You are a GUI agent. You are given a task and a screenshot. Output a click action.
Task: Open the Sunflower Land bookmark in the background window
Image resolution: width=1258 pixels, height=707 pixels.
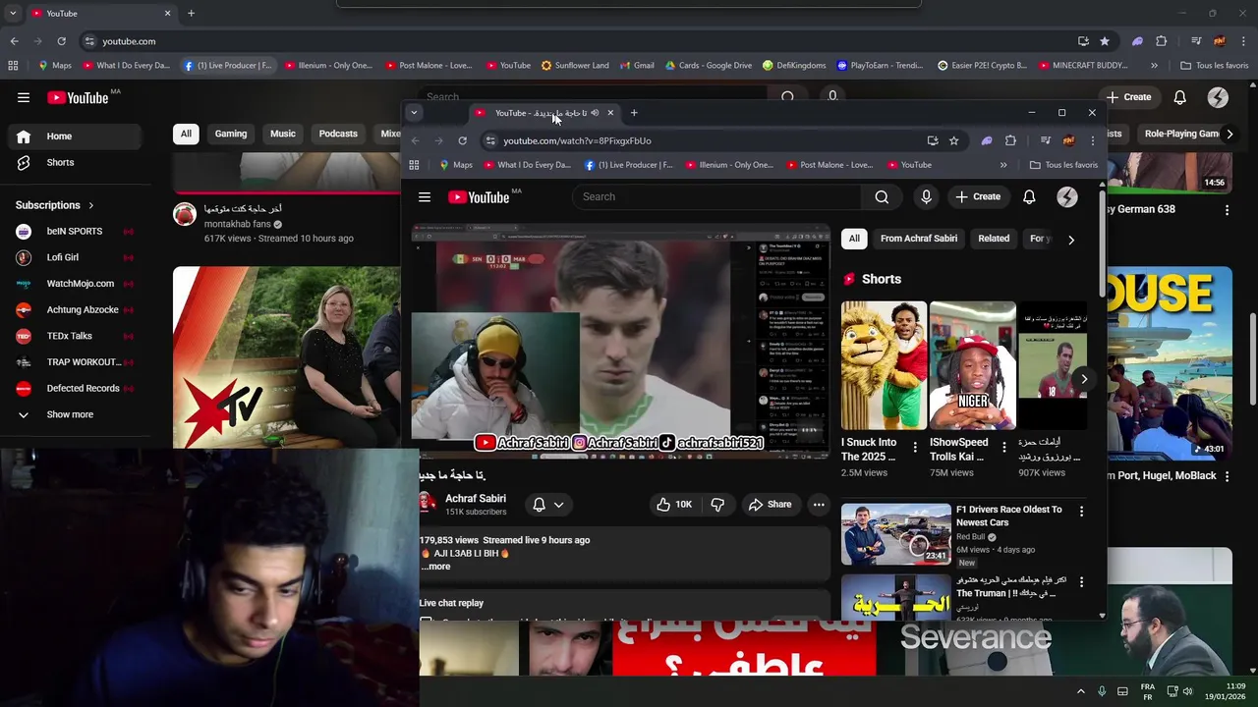(x=575, y=66)
